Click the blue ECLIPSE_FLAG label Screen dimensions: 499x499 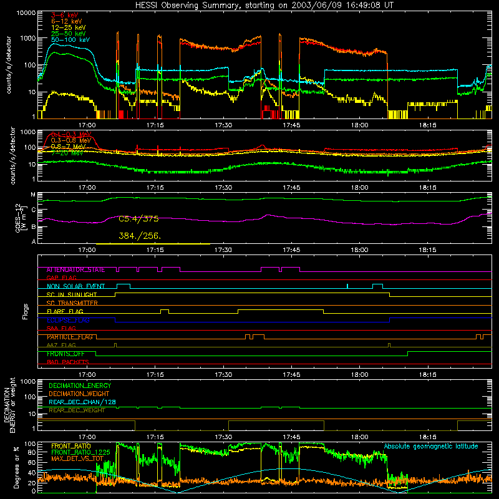click(68, 320)
